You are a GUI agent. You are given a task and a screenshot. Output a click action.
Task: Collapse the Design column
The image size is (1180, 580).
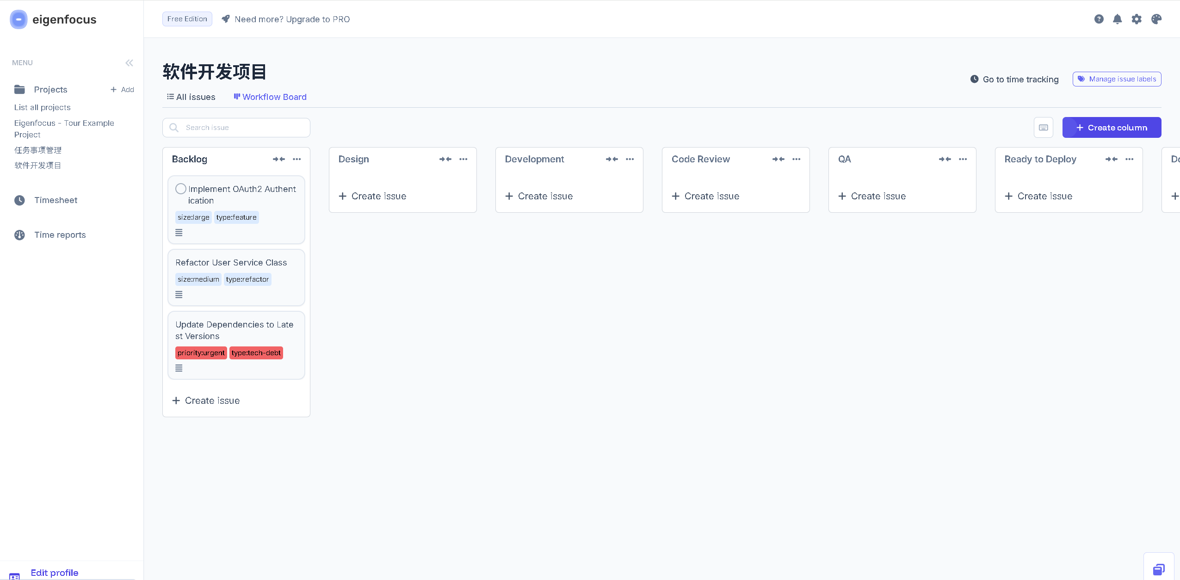click(445, 159)
